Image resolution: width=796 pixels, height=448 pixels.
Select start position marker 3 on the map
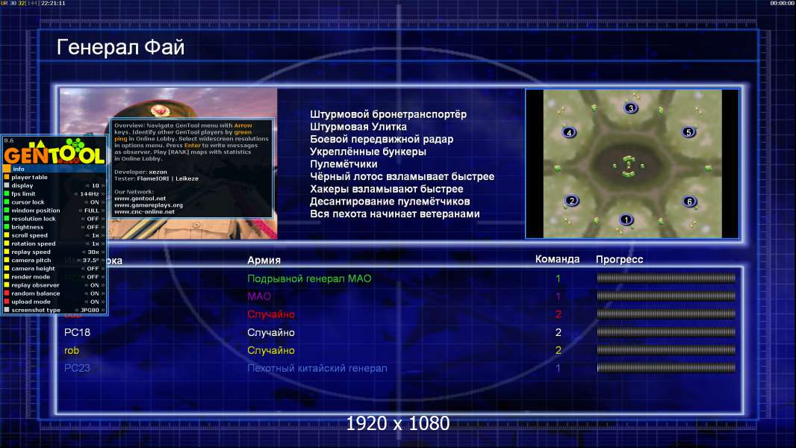(x=631, y=108)
